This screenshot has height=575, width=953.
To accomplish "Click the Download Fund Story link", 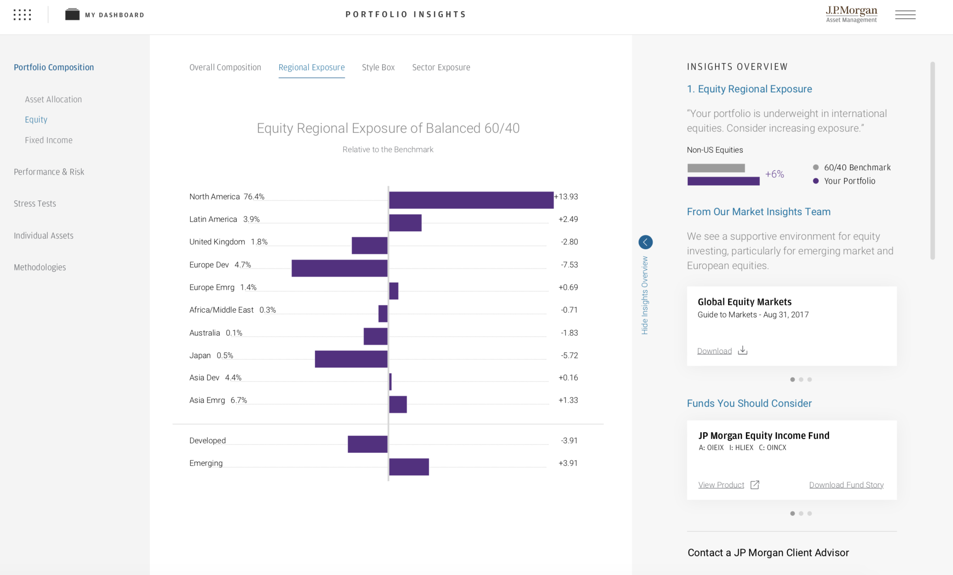I will (x=846, y=485).
